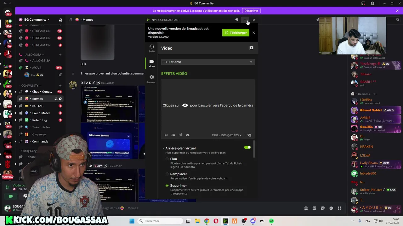Open File Explorer from the taskbar
The image size is (403, 226).
click(x=197, y=221)
